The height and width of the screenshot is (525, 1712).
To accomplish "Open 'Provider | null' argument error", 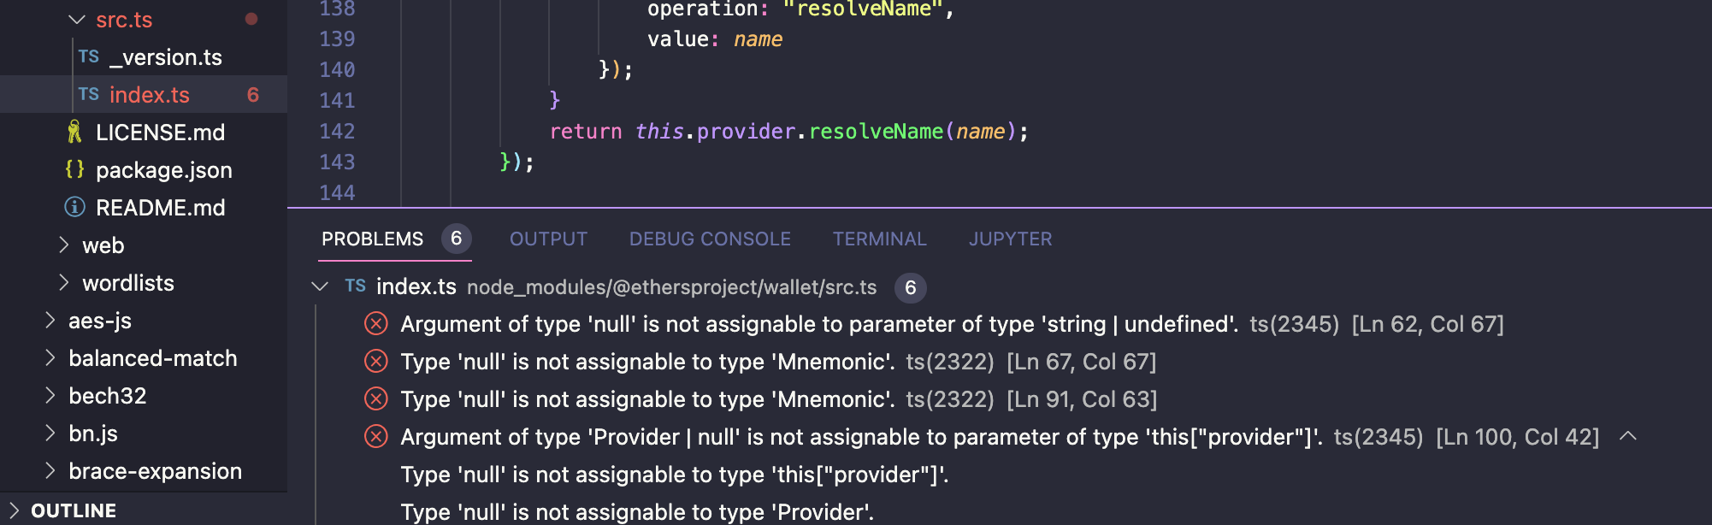I will 861,437.
